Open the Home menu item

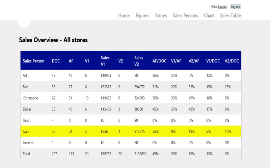click(124, 15)
